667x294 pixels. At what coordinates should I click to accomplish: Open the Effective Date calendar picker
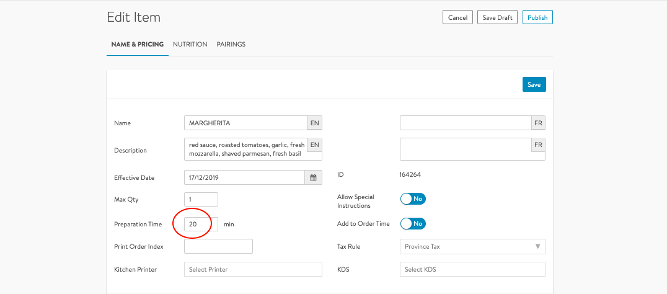[313, 178]
